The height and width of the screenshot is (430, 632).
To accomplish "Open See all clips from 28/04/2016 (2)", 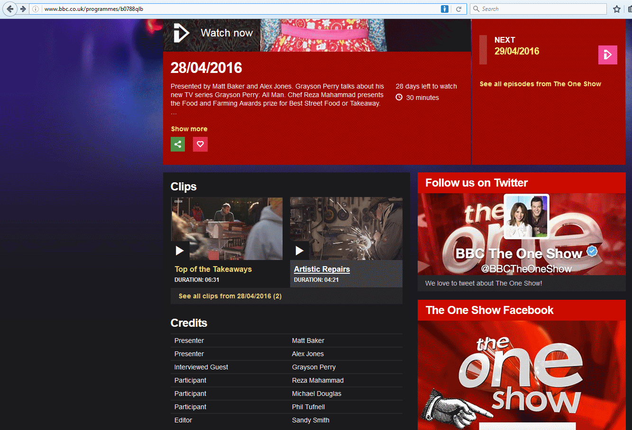I will tap(230, 296).
